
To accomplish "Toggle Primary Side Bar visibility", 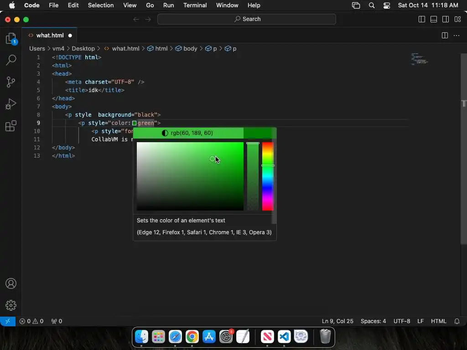I will pos(422,19).
